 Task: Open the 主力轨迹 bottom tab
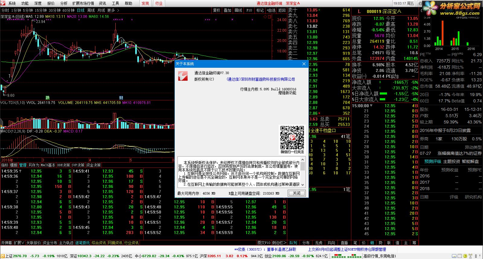point(66,243)
